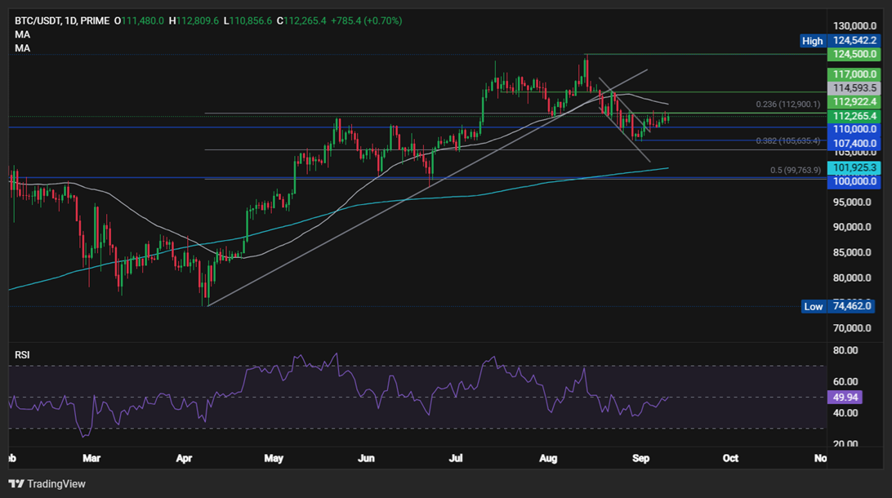
Task: Click the Aug label on time axis
Action: point(548,458)
